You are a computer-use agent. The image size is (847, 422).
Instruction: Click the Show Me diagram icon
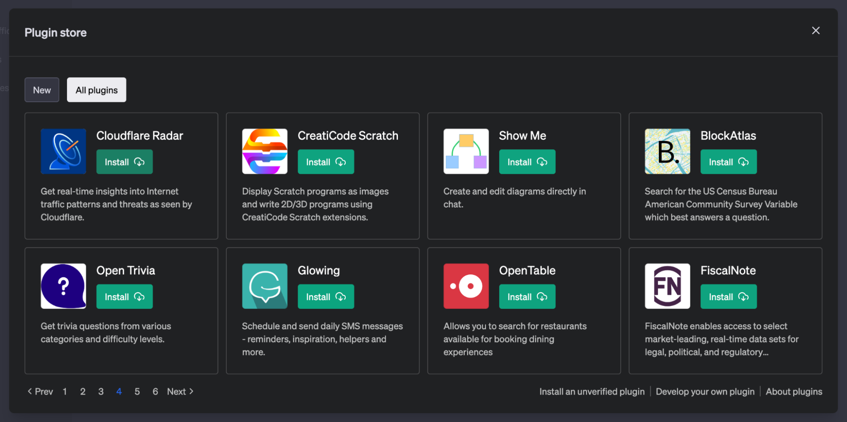coord(466,151)
